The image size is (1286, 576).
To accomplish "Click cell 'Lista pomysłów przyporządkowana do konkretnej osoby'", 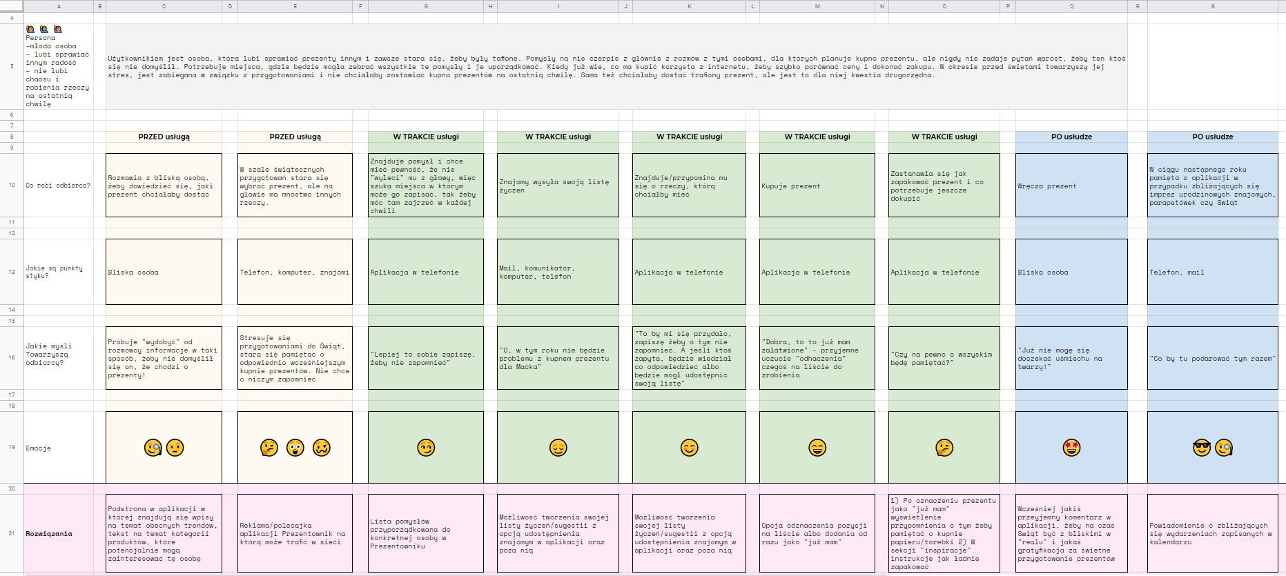I will [426, 533].
